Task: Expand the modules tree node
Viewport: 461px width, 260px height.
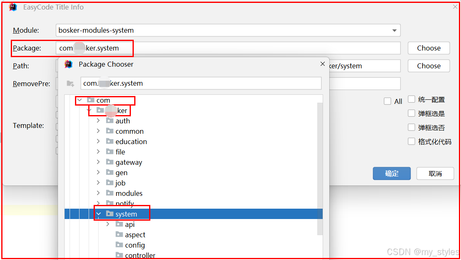Action: coord(98,193)
